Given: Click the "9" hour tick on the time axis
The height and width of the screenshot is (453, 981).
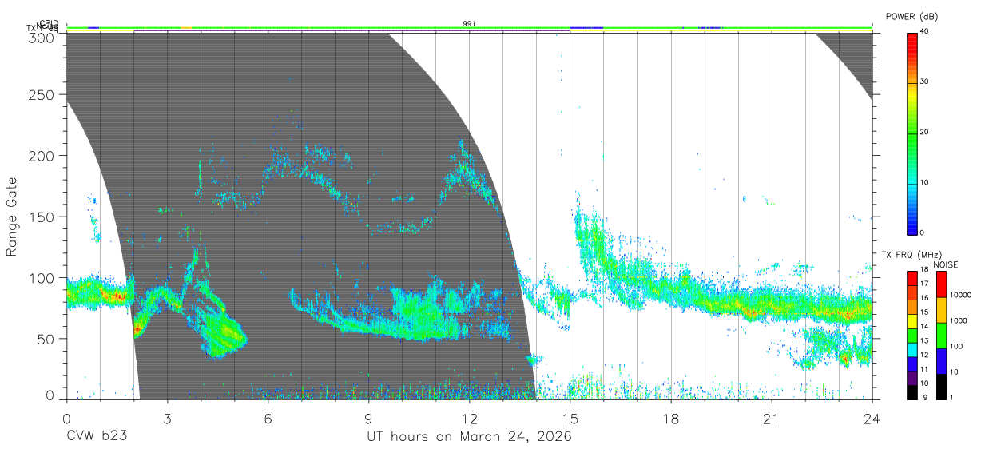Looking at the screenshot, I should (x=368, y=418).
